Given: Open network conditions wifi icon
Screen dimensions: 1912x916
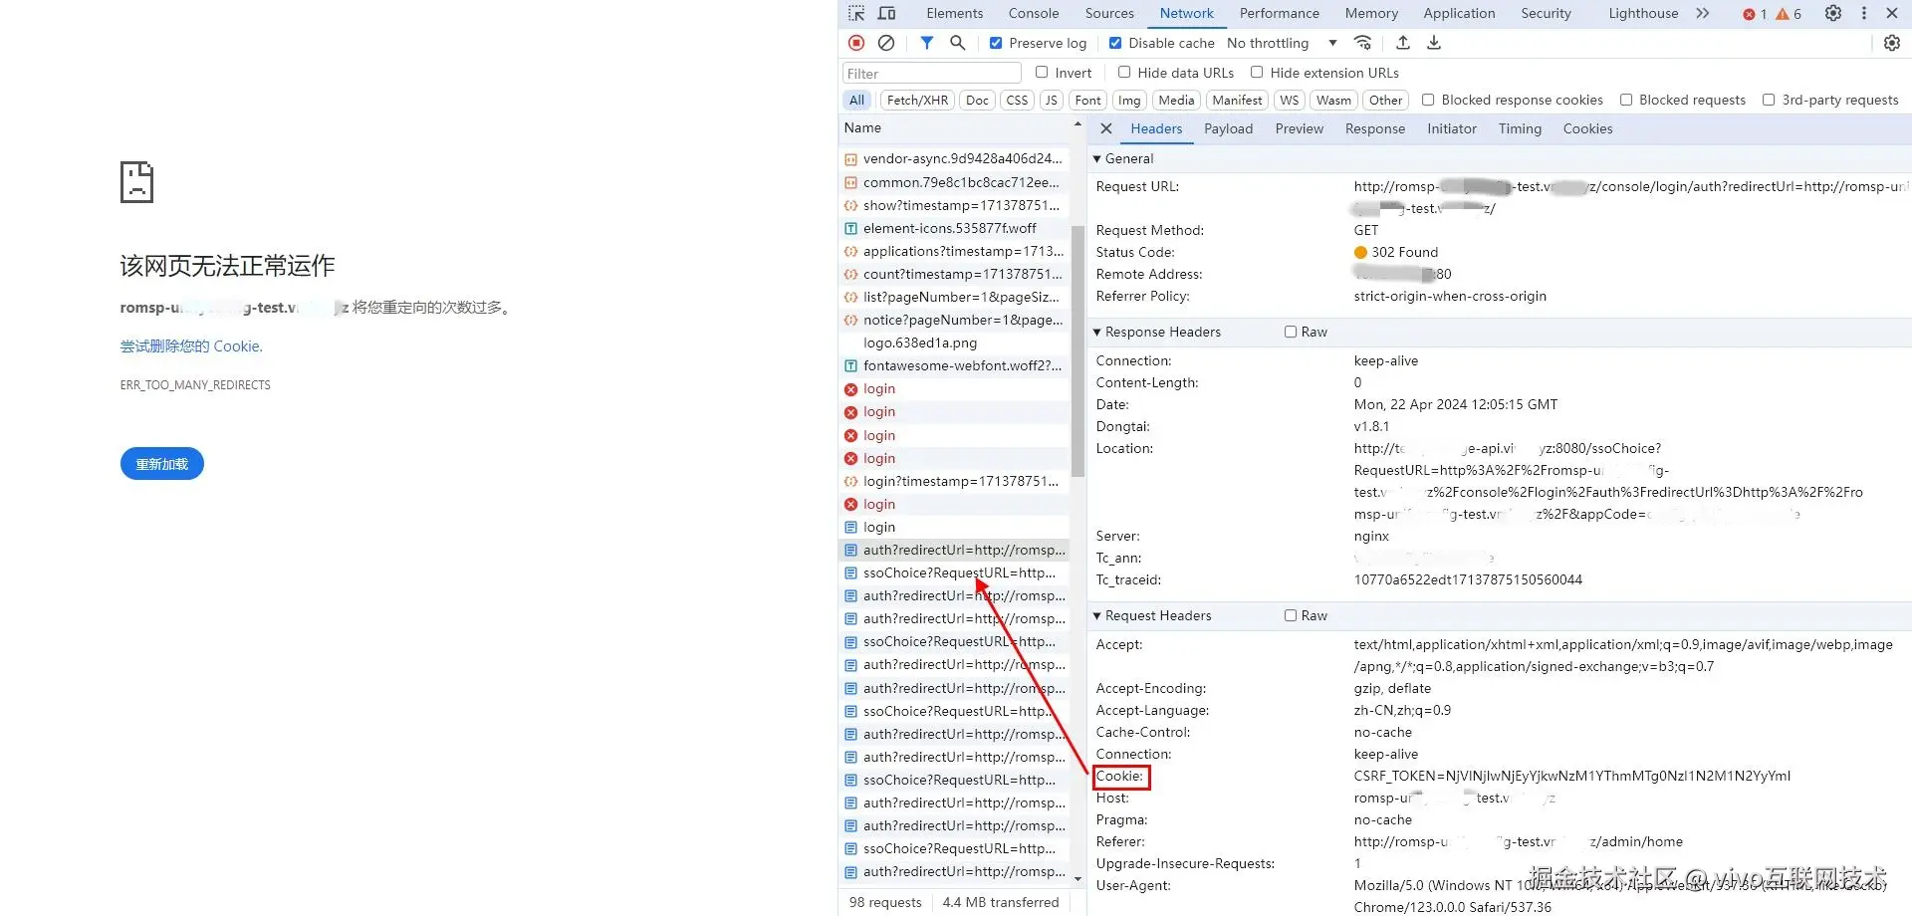Looking at the screenshot, I should 1363,43.
